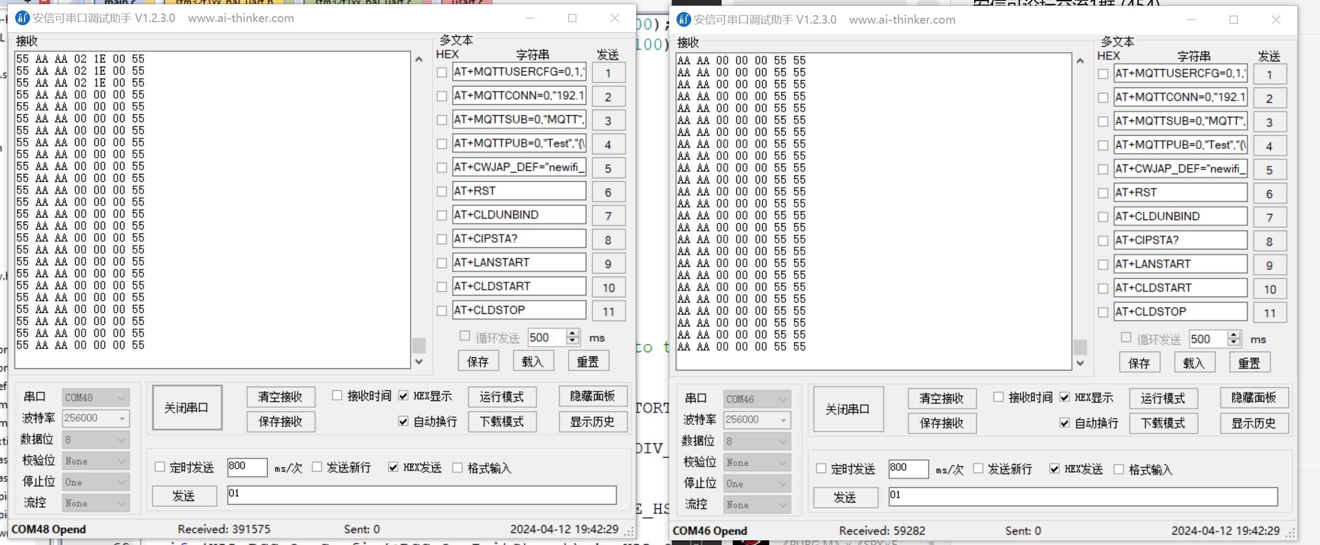Click 'Received: 59282' in COM46 status bar

click(882, 531)
